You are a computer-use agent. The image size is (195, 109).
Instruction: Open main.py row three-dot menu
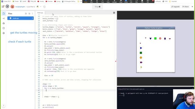(x=32, y=18)
